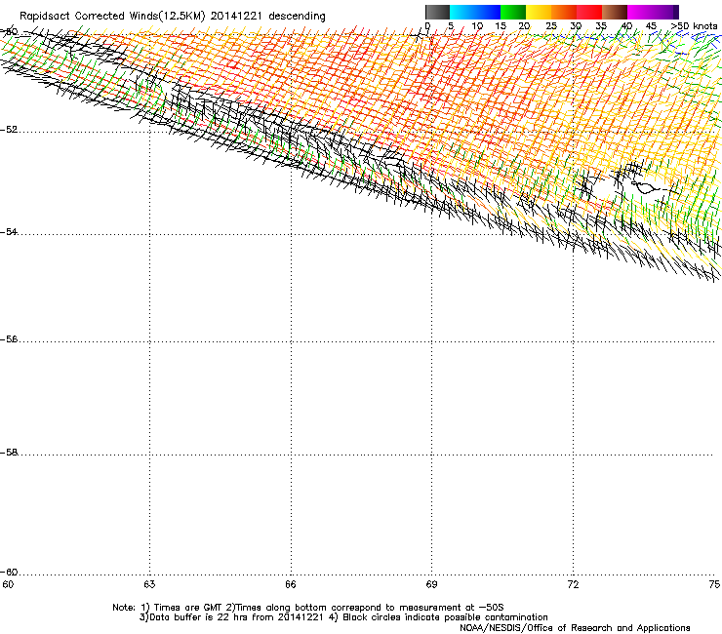Click the 'Black circles indicate possible contamination' note

pos(445,617)
